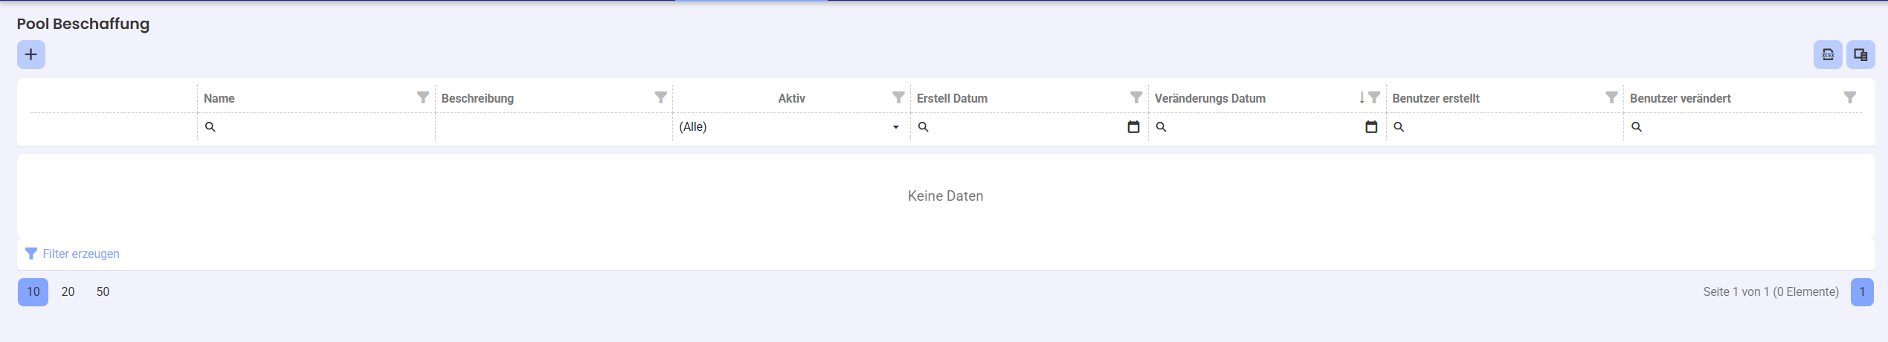This screenshot has width=1888, height=342.
Task: Open filter icon on Benutzer erstellt column
Action: tap(1611, 97)
